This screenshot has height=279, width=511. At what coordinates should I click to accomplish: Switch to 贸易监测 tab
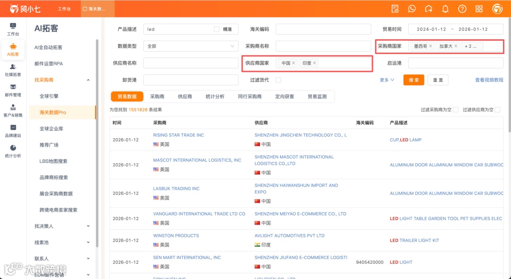pos(317,96)
